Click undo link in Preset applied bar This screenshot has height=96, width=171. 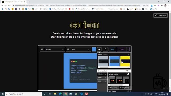point(127,71)
